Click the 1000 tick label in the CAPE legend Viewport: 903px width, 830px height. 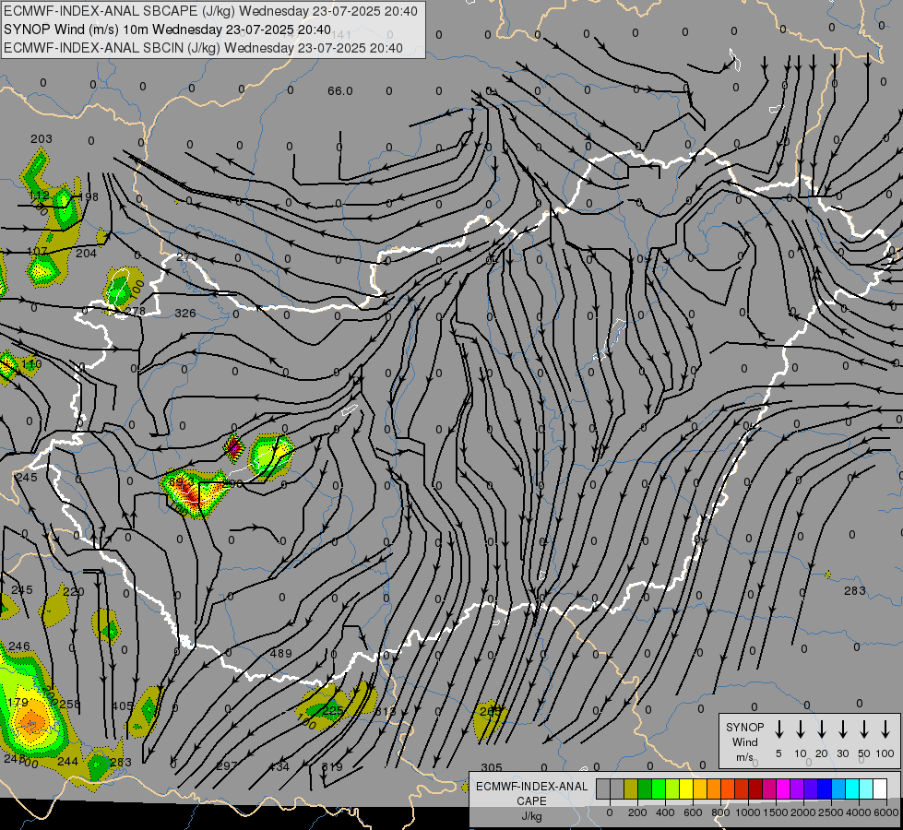[747, 812]
